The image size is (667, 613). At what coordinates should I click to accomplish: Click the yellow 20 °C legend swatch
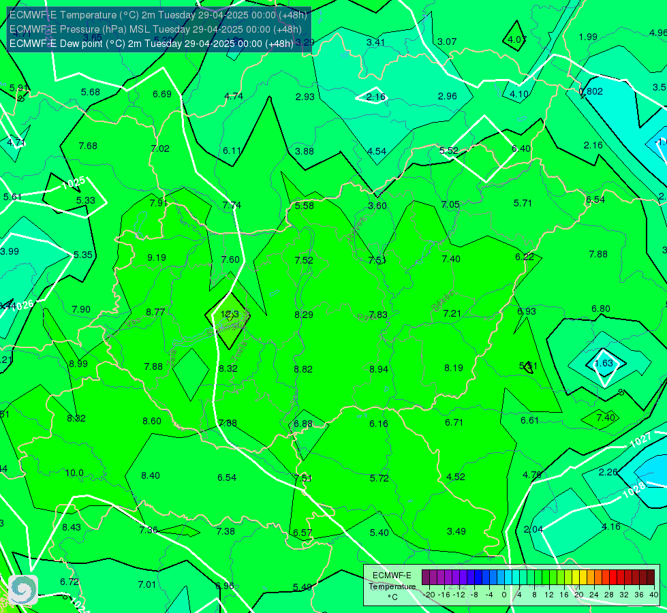[576, 578]
